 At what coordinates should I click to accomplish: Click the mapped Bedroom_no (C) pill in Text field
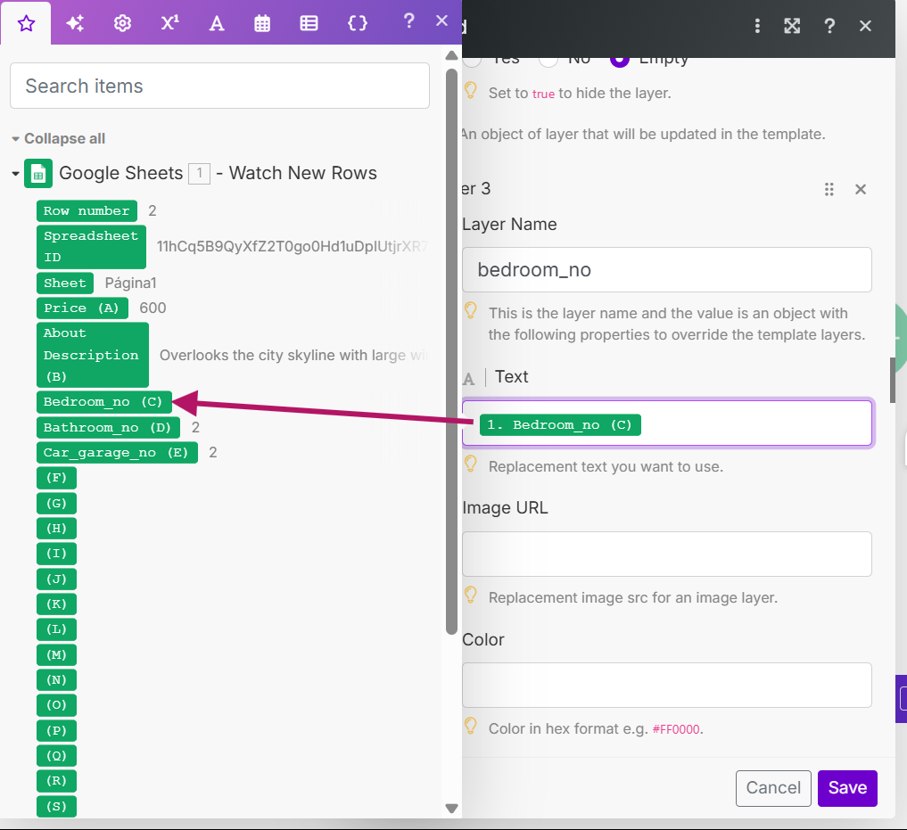click(560, 424)
